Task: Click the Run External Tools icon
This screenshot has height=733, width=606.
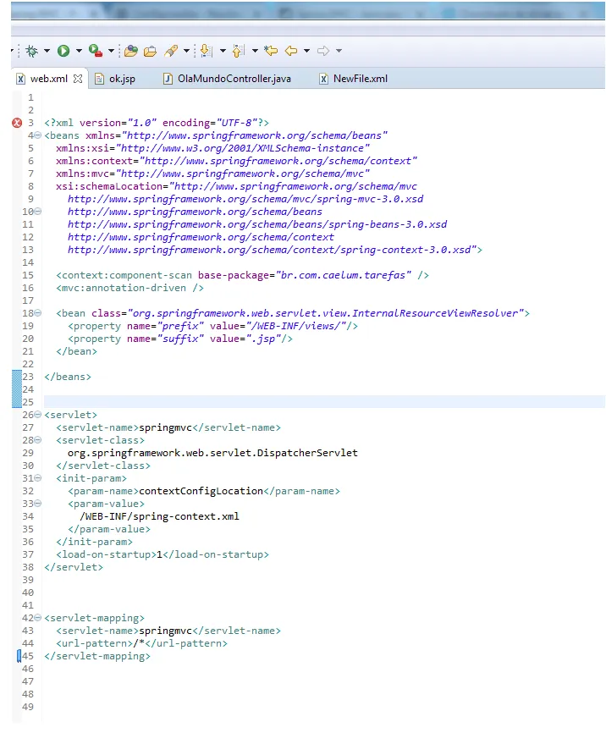Action: [x=96, y=51]
